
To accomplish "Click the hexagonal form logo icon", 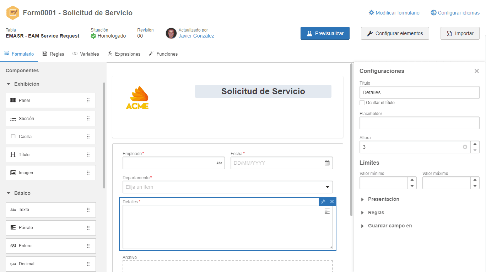I will coord(13,13).
